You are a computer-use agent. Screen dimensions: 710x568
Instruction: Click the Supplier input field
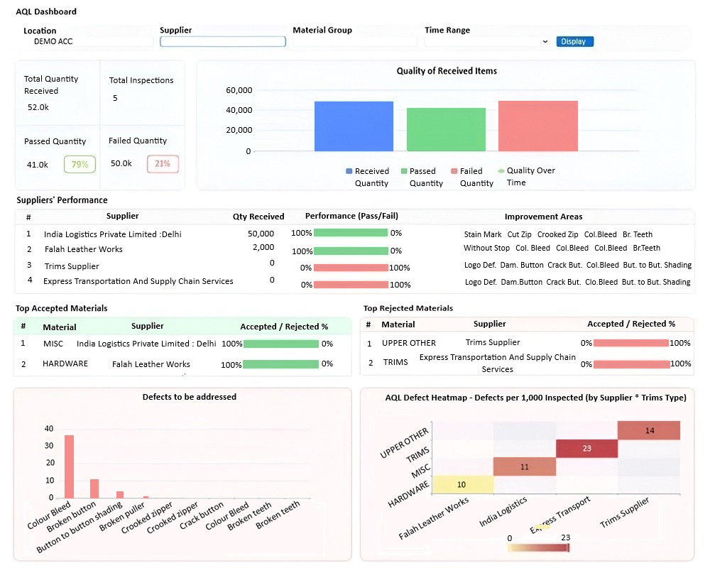coord(223,42)
